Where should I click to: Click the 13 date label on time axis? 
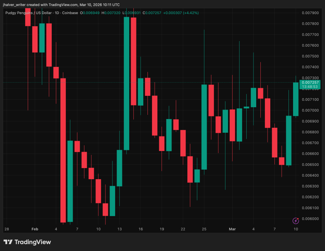point(120,229)
